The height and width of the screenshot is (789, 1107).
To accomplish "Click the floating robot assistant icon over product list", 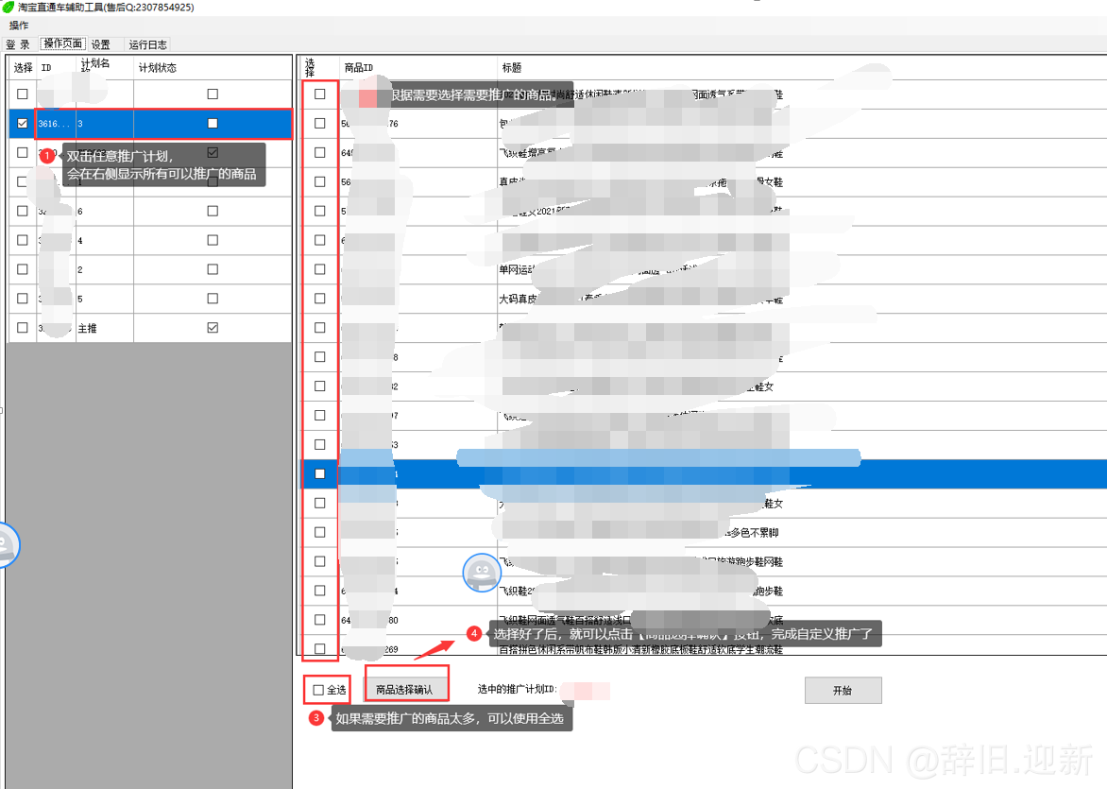I will [482, 573].
